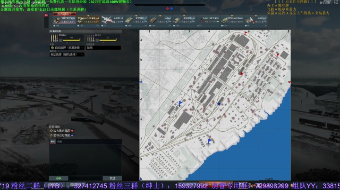Click the 任务目标 objectives heading

tap(54, 127)
